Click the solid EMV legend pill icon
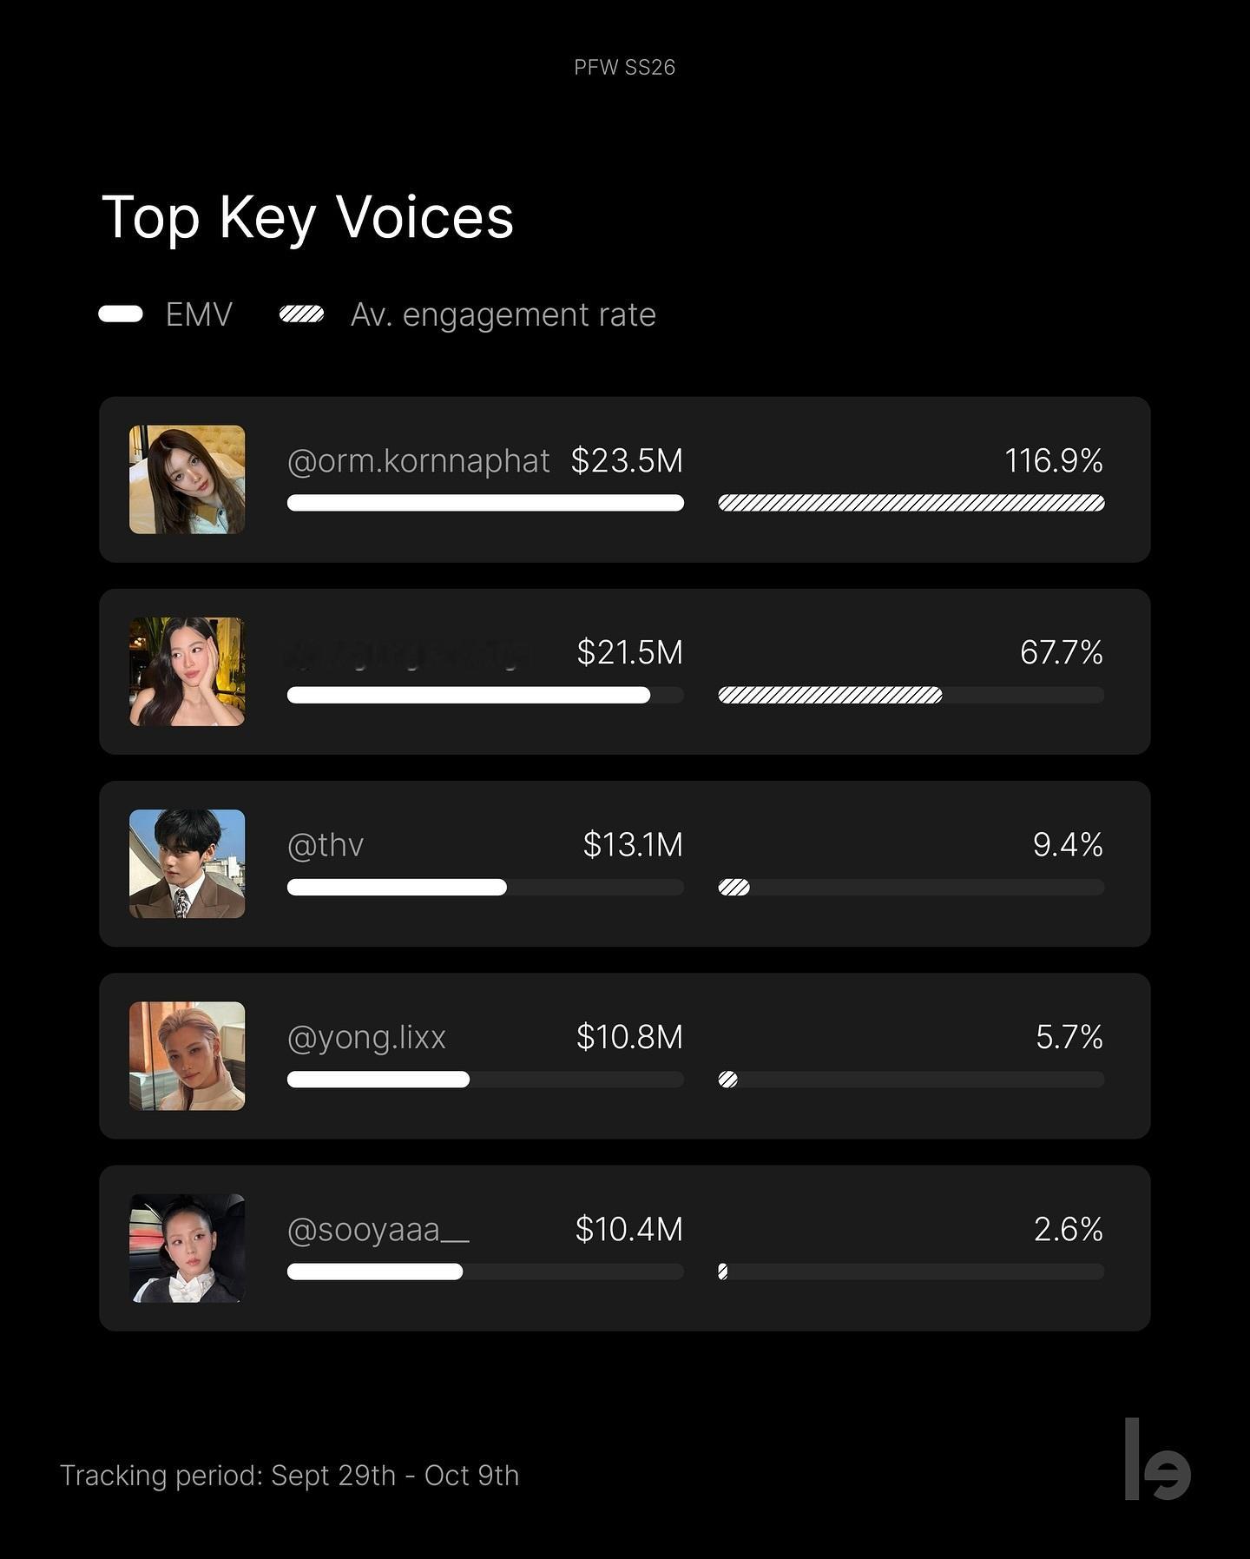1250x1559 pixels. point(121,314)
